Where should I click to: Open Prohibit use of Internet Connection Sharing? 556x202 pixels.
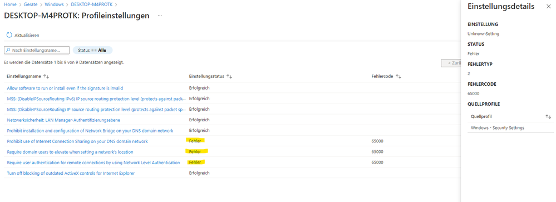pyautogui.click(x=77, y=141)
